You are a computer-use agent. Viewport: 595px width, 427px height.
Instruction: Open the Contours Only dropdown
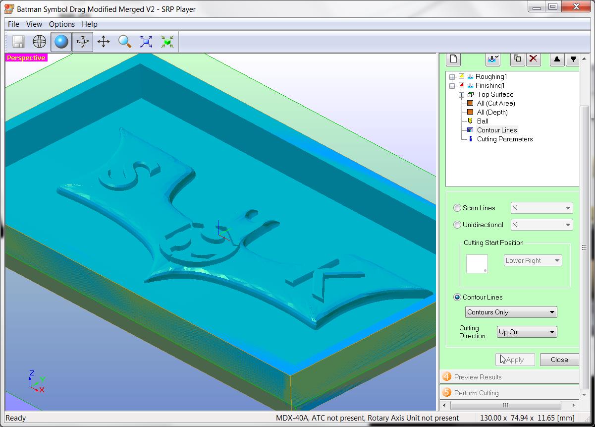click(511, 312)
